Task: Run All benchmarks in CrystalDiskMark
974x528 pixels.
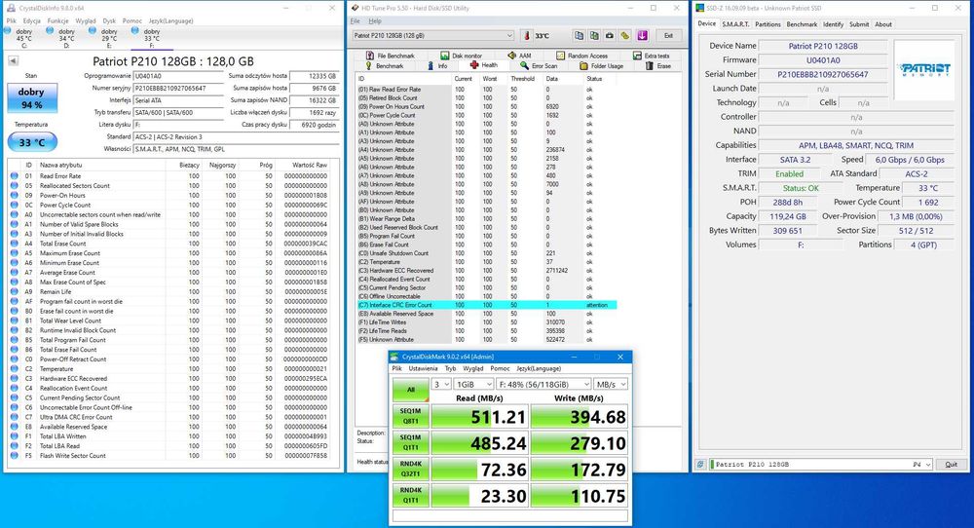Action: pos(411,390)
